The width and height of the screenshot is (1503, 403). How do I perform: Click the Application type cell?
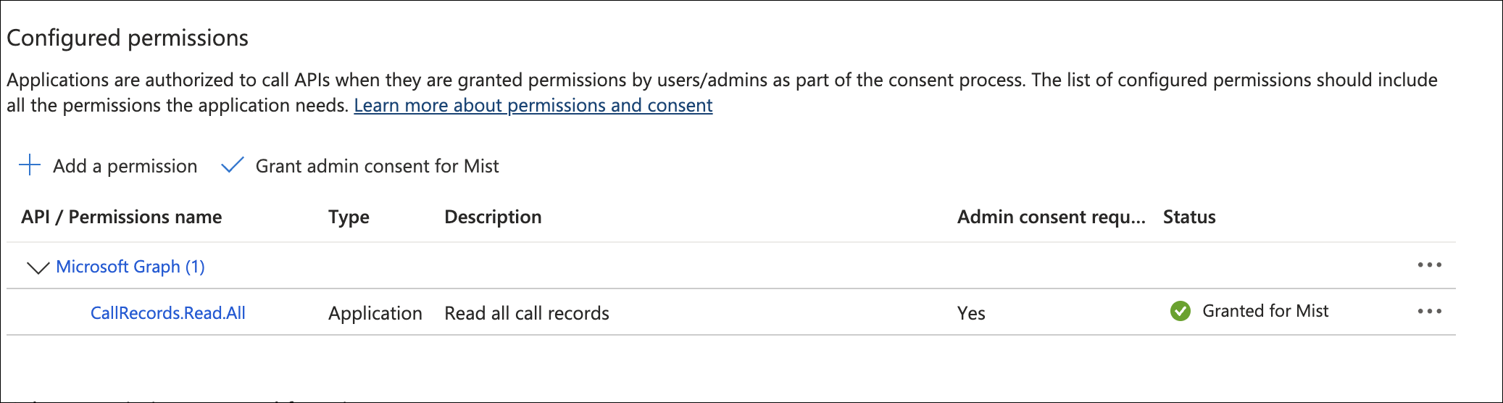coord(375,313)
